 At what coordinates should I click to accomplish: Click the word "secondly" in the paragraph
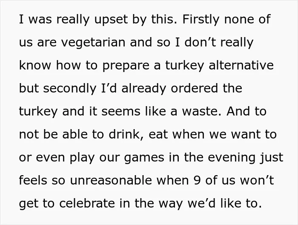coord(70,89)
